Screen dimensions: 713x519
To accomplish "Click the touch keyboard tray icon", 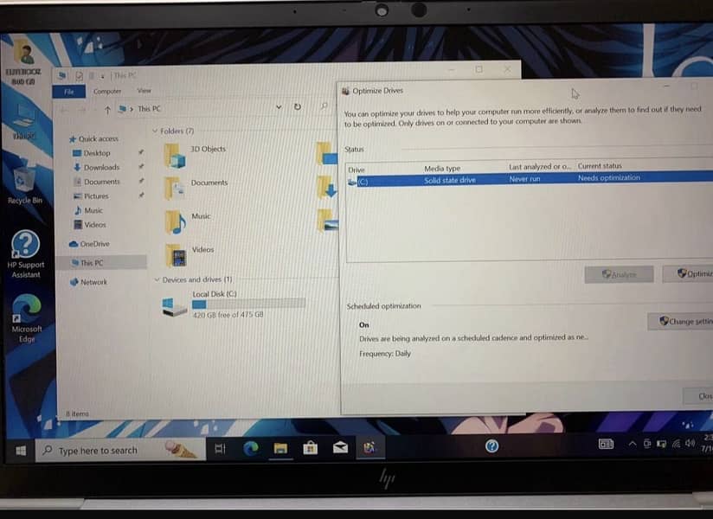I will [606, 444].
